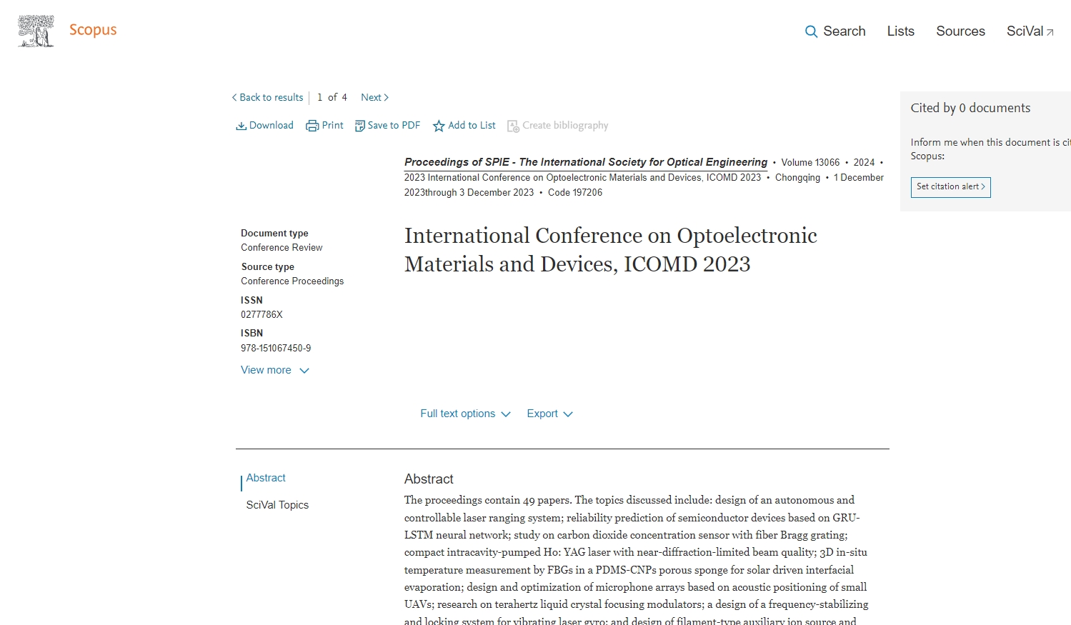
Task: Go back to results
Action: [x=268, y=97]
